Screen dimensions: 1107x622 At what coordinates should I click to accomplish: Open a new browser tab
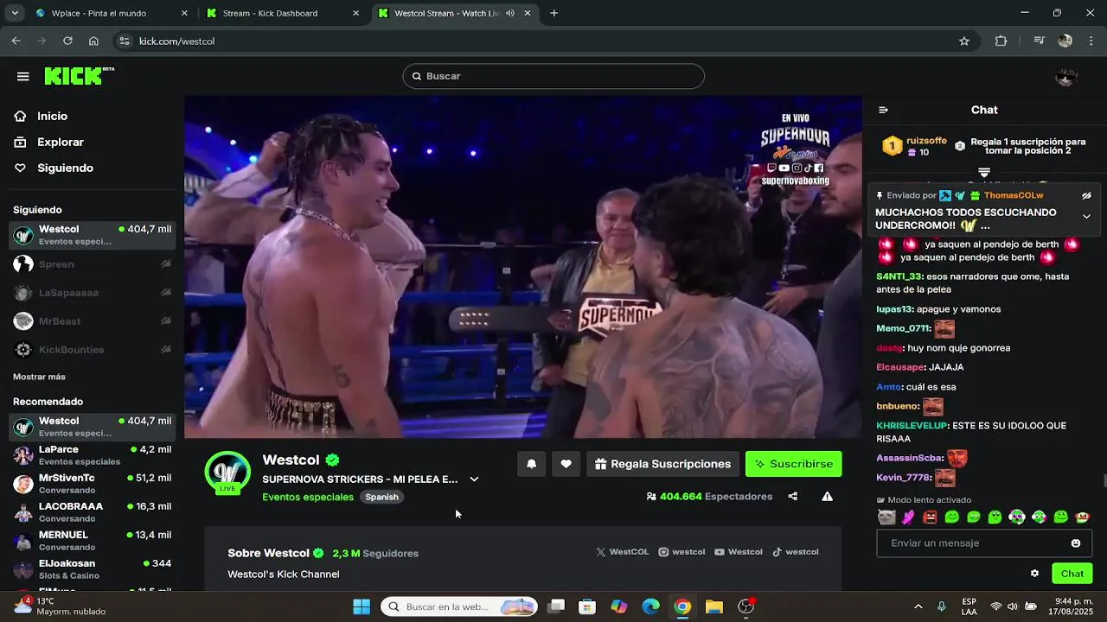click(553, 13)
